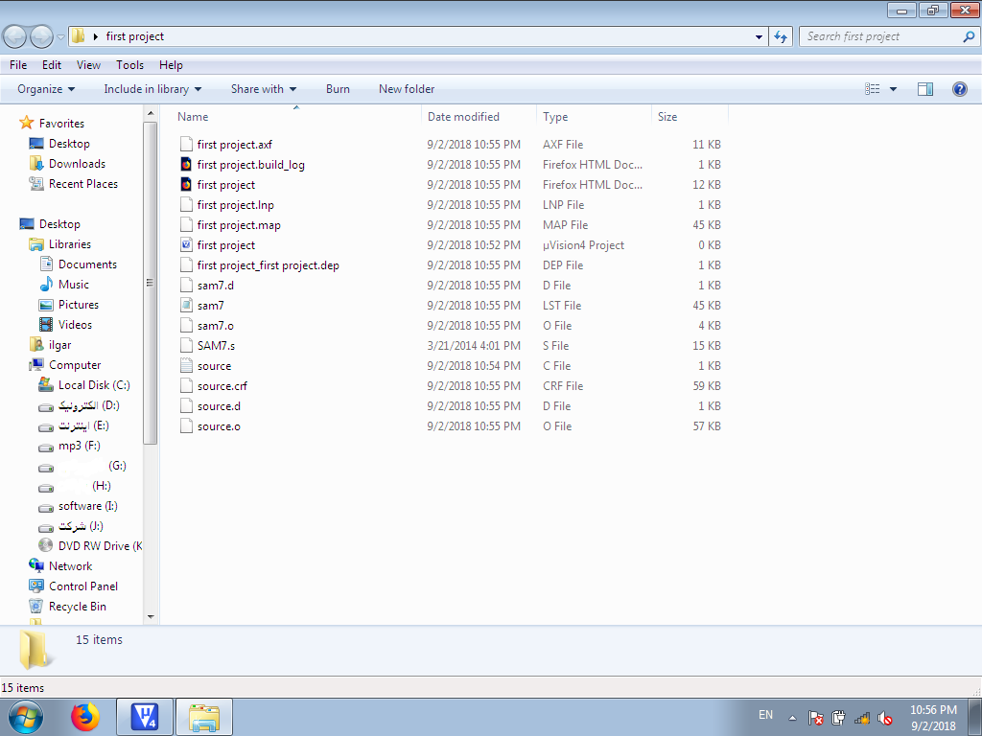Click the Help question mark icon

(x=959, y=89)
